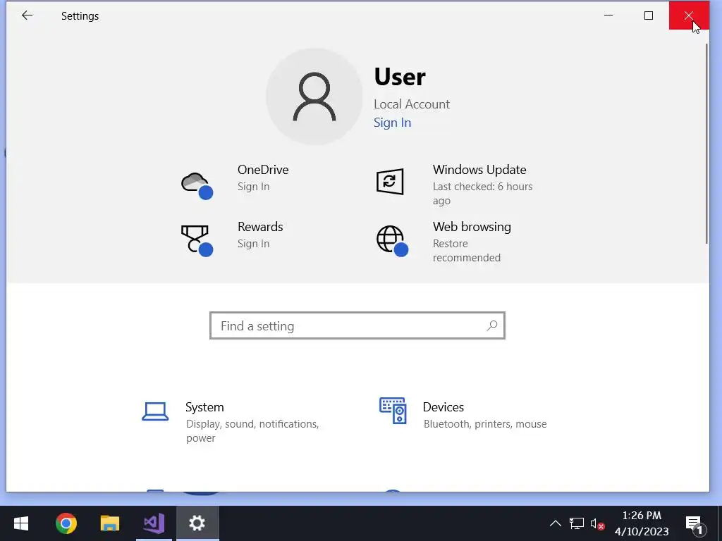This screenshot has height=541, width=722.
Task: Click the System laptop icon
Action: 155,411
